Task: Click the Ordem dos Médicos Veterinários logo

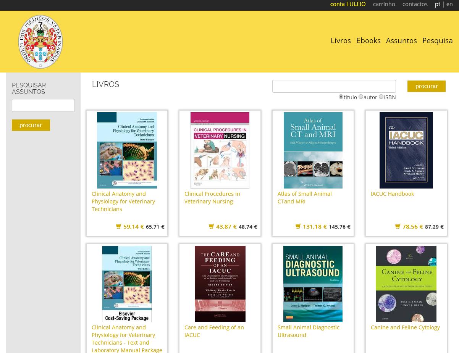Action: pos(40,42)
